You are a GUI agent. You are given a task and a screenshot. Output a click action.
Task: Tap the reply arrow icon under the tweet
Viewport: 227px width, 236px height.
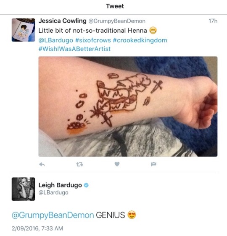pos(42,164)
